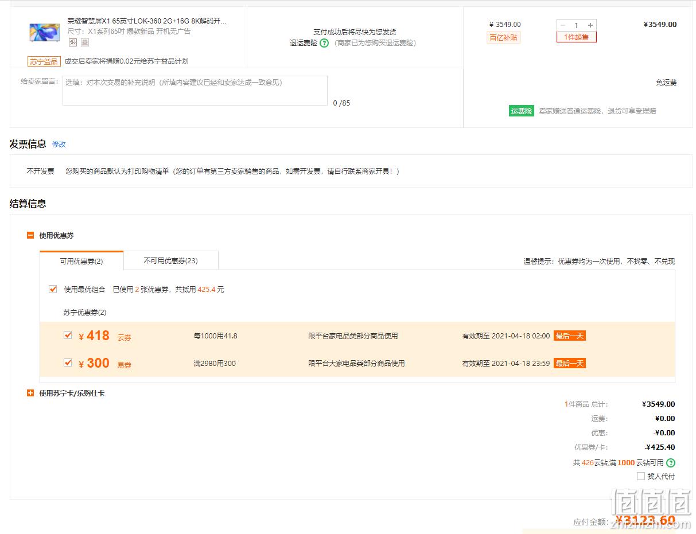Click 修改 to edit invoice information
This screenshot has width=696, height=534.
click(59, 145)
